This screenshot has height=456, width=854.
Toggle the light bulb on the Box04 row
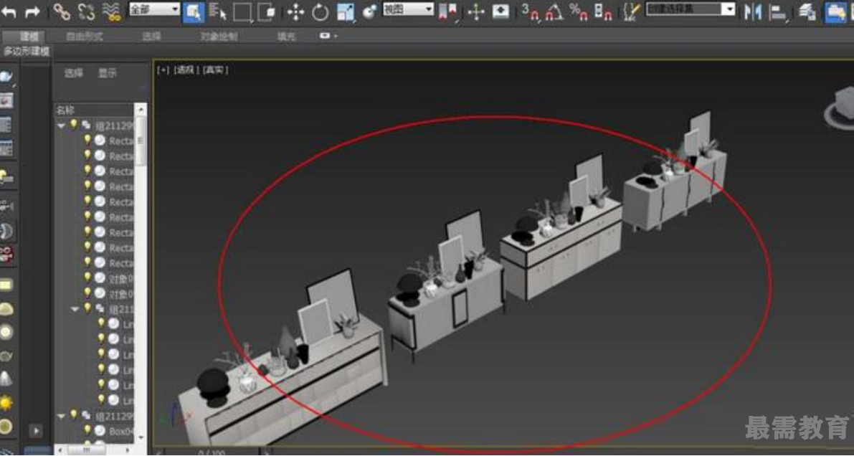point(87,430)
